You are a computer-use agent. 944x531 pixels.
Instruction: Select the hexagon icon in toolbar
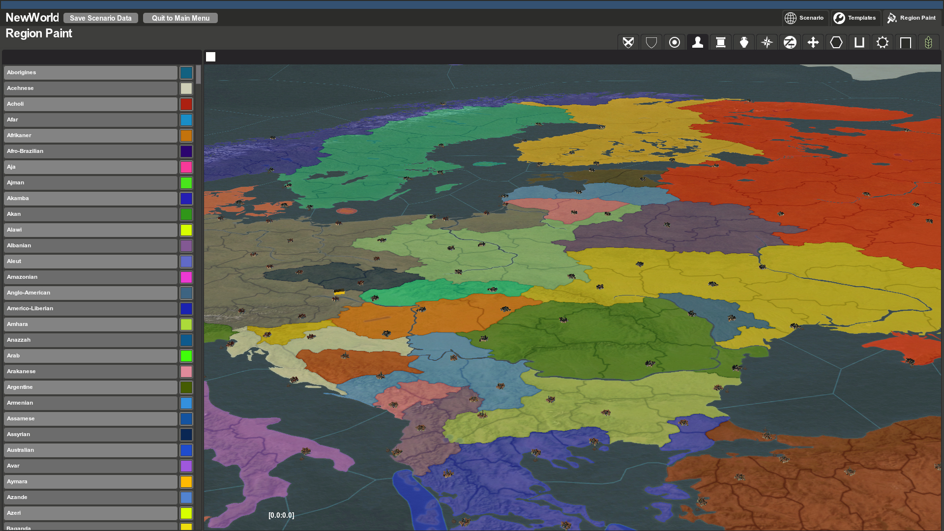pos(836,43)
